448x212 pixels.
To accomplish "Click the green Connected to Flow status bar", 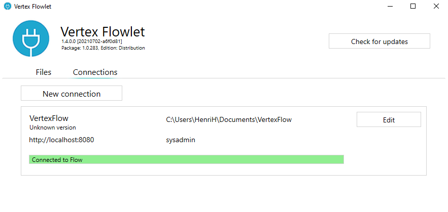I will (x=186, y=160).
